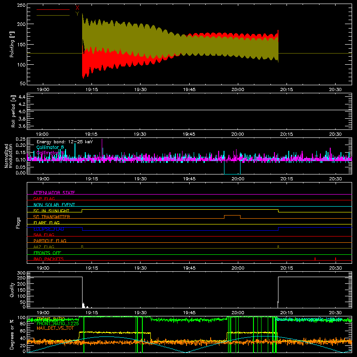Click the Collimator 8 legend entry
The image size is (357, 357).
pos(50,147)
